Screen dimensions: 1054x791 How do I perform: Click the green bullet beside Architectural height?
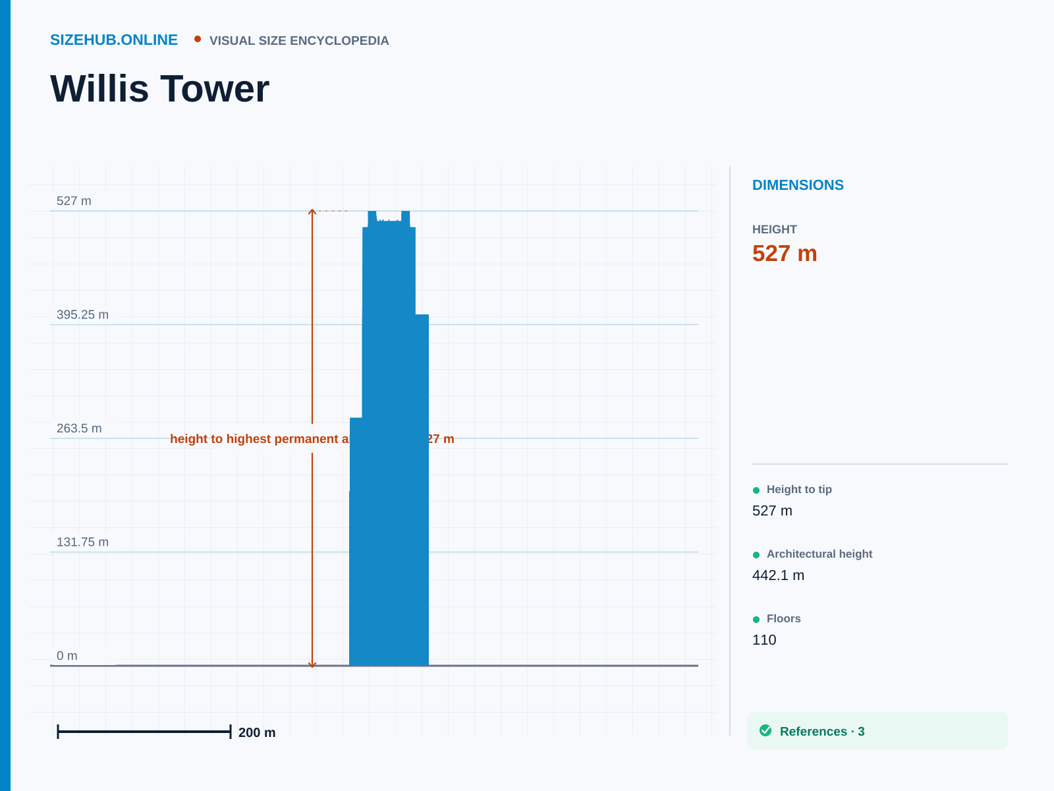coord(756,555)
